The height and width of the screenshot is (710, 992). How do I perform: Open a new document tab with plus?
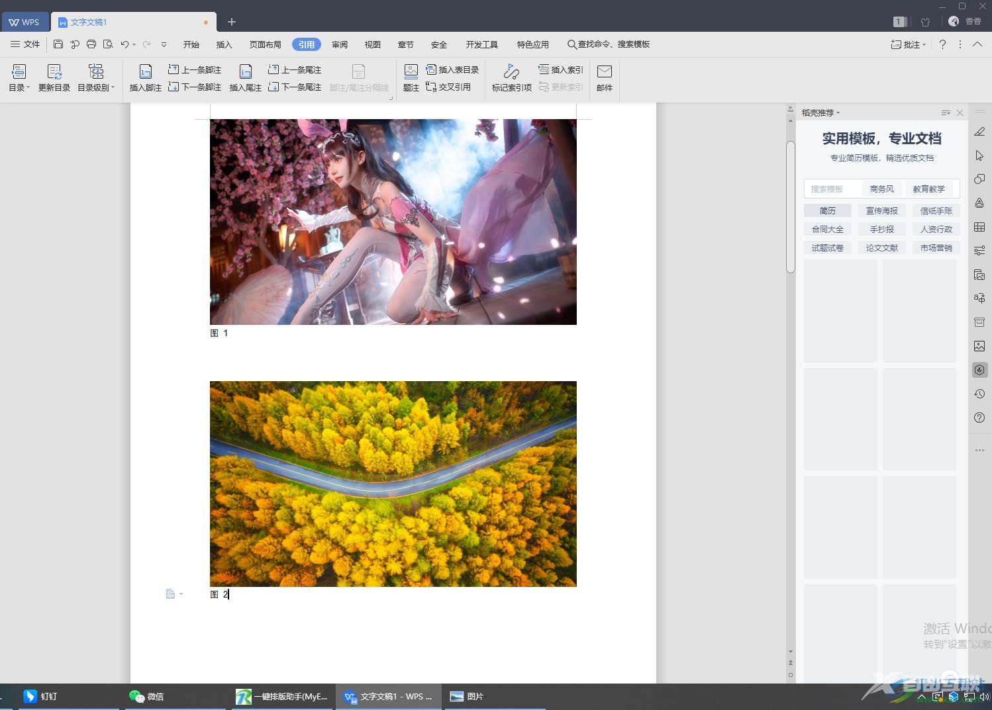point(232,22)
